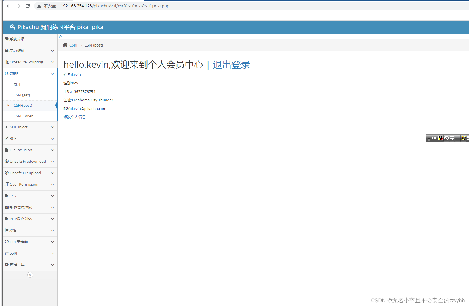Click the address text Oklahoma City Thunder
The image size is (469, 306).
[x=92, y=100]
